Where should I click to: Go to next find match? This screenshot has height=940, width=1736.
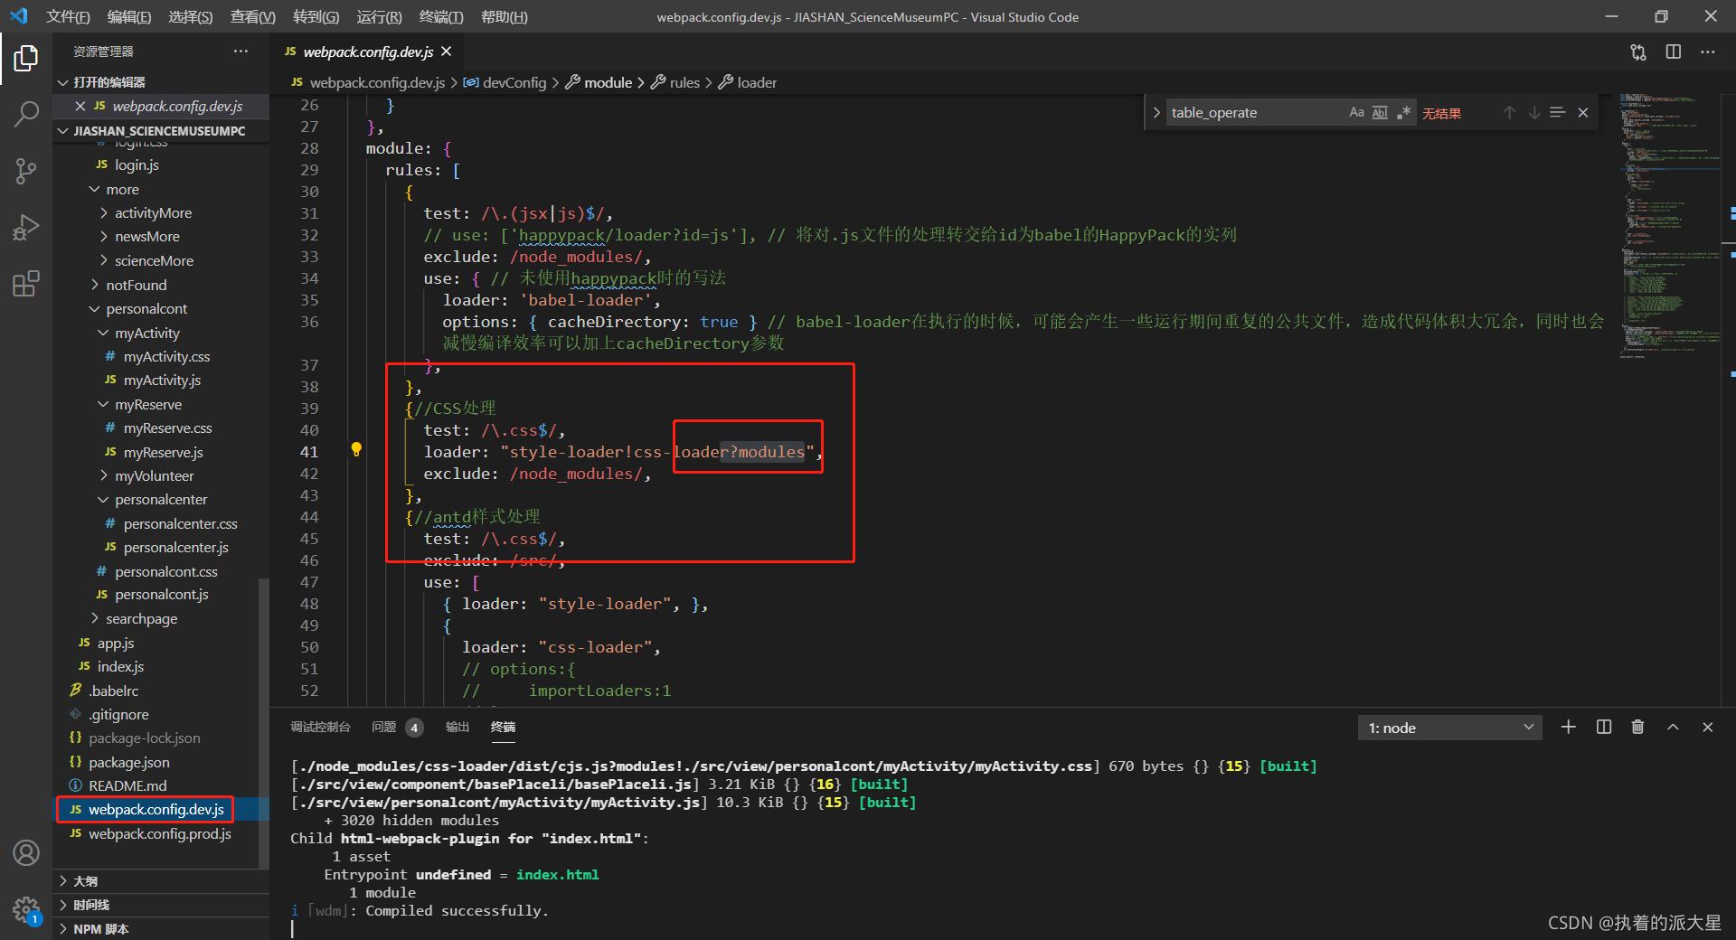pos(1534,113)
